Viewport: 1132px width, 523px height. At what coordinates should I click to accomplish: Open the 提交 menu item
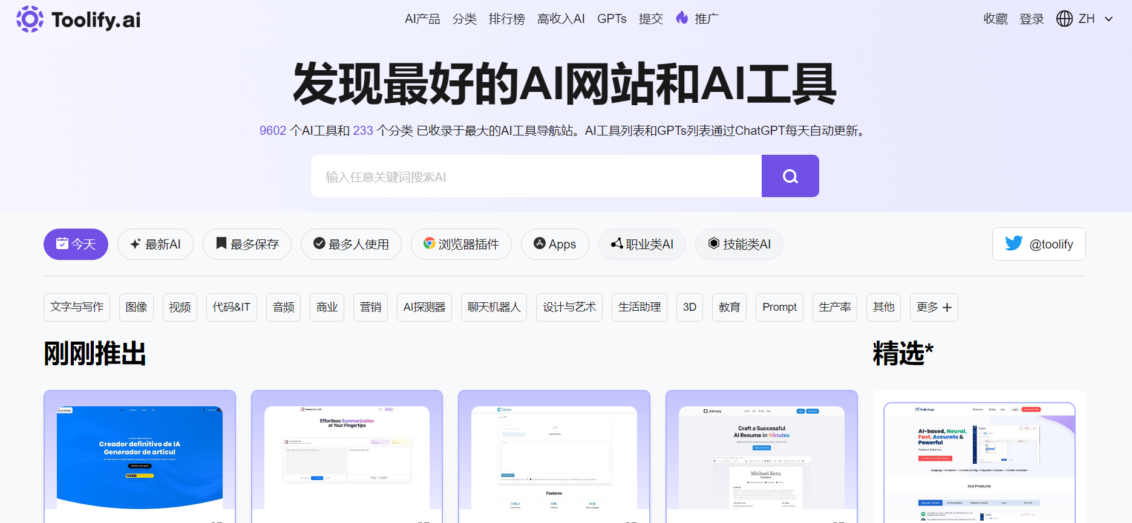[x=651, y=19]
